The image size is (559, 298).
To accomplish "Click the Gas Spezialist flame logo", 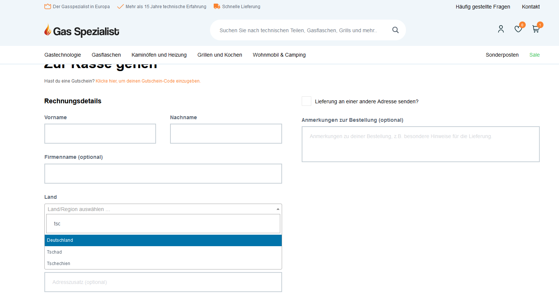I will tap(82, 30).
